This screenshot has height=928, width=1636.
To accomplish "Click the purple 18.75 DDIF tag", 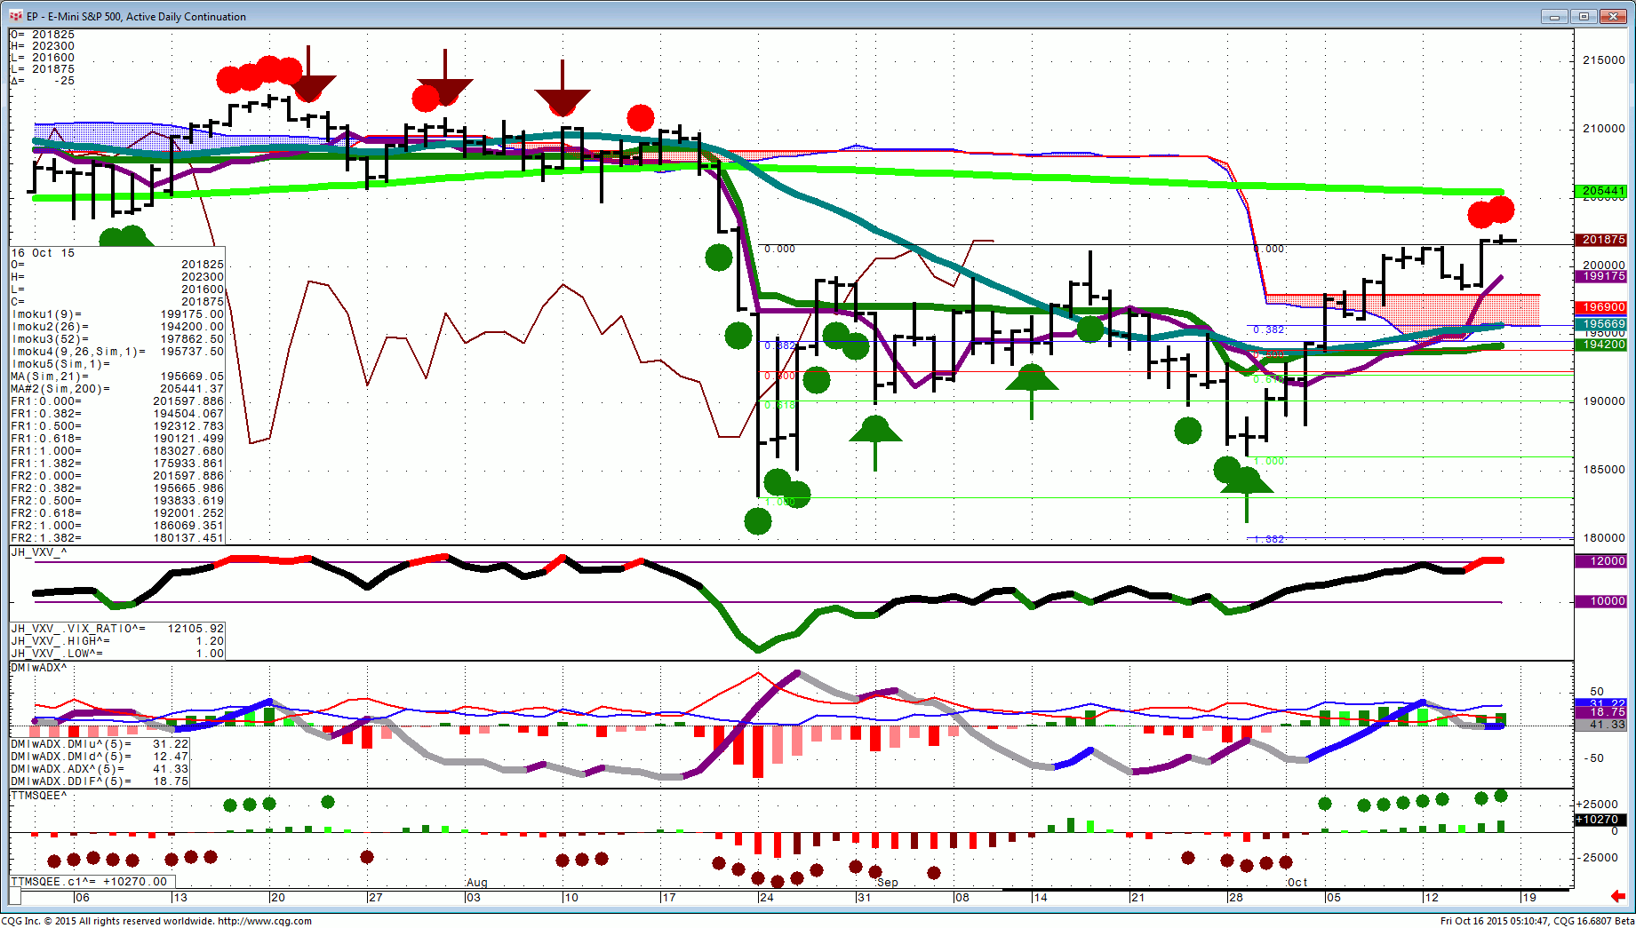I will click(x=1600, y=712).
